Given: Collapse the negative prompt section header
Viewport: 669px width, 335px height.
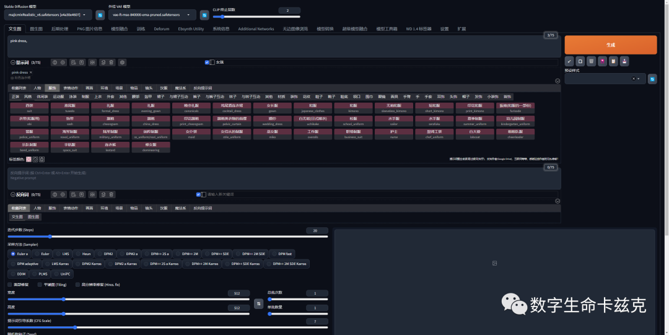Looking at the screenshot, I should coord(13,194).
